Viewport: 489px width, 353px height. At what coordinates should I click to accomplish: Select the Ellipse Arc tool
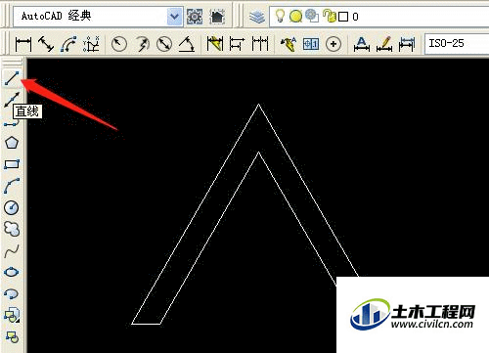coord(12,293)
